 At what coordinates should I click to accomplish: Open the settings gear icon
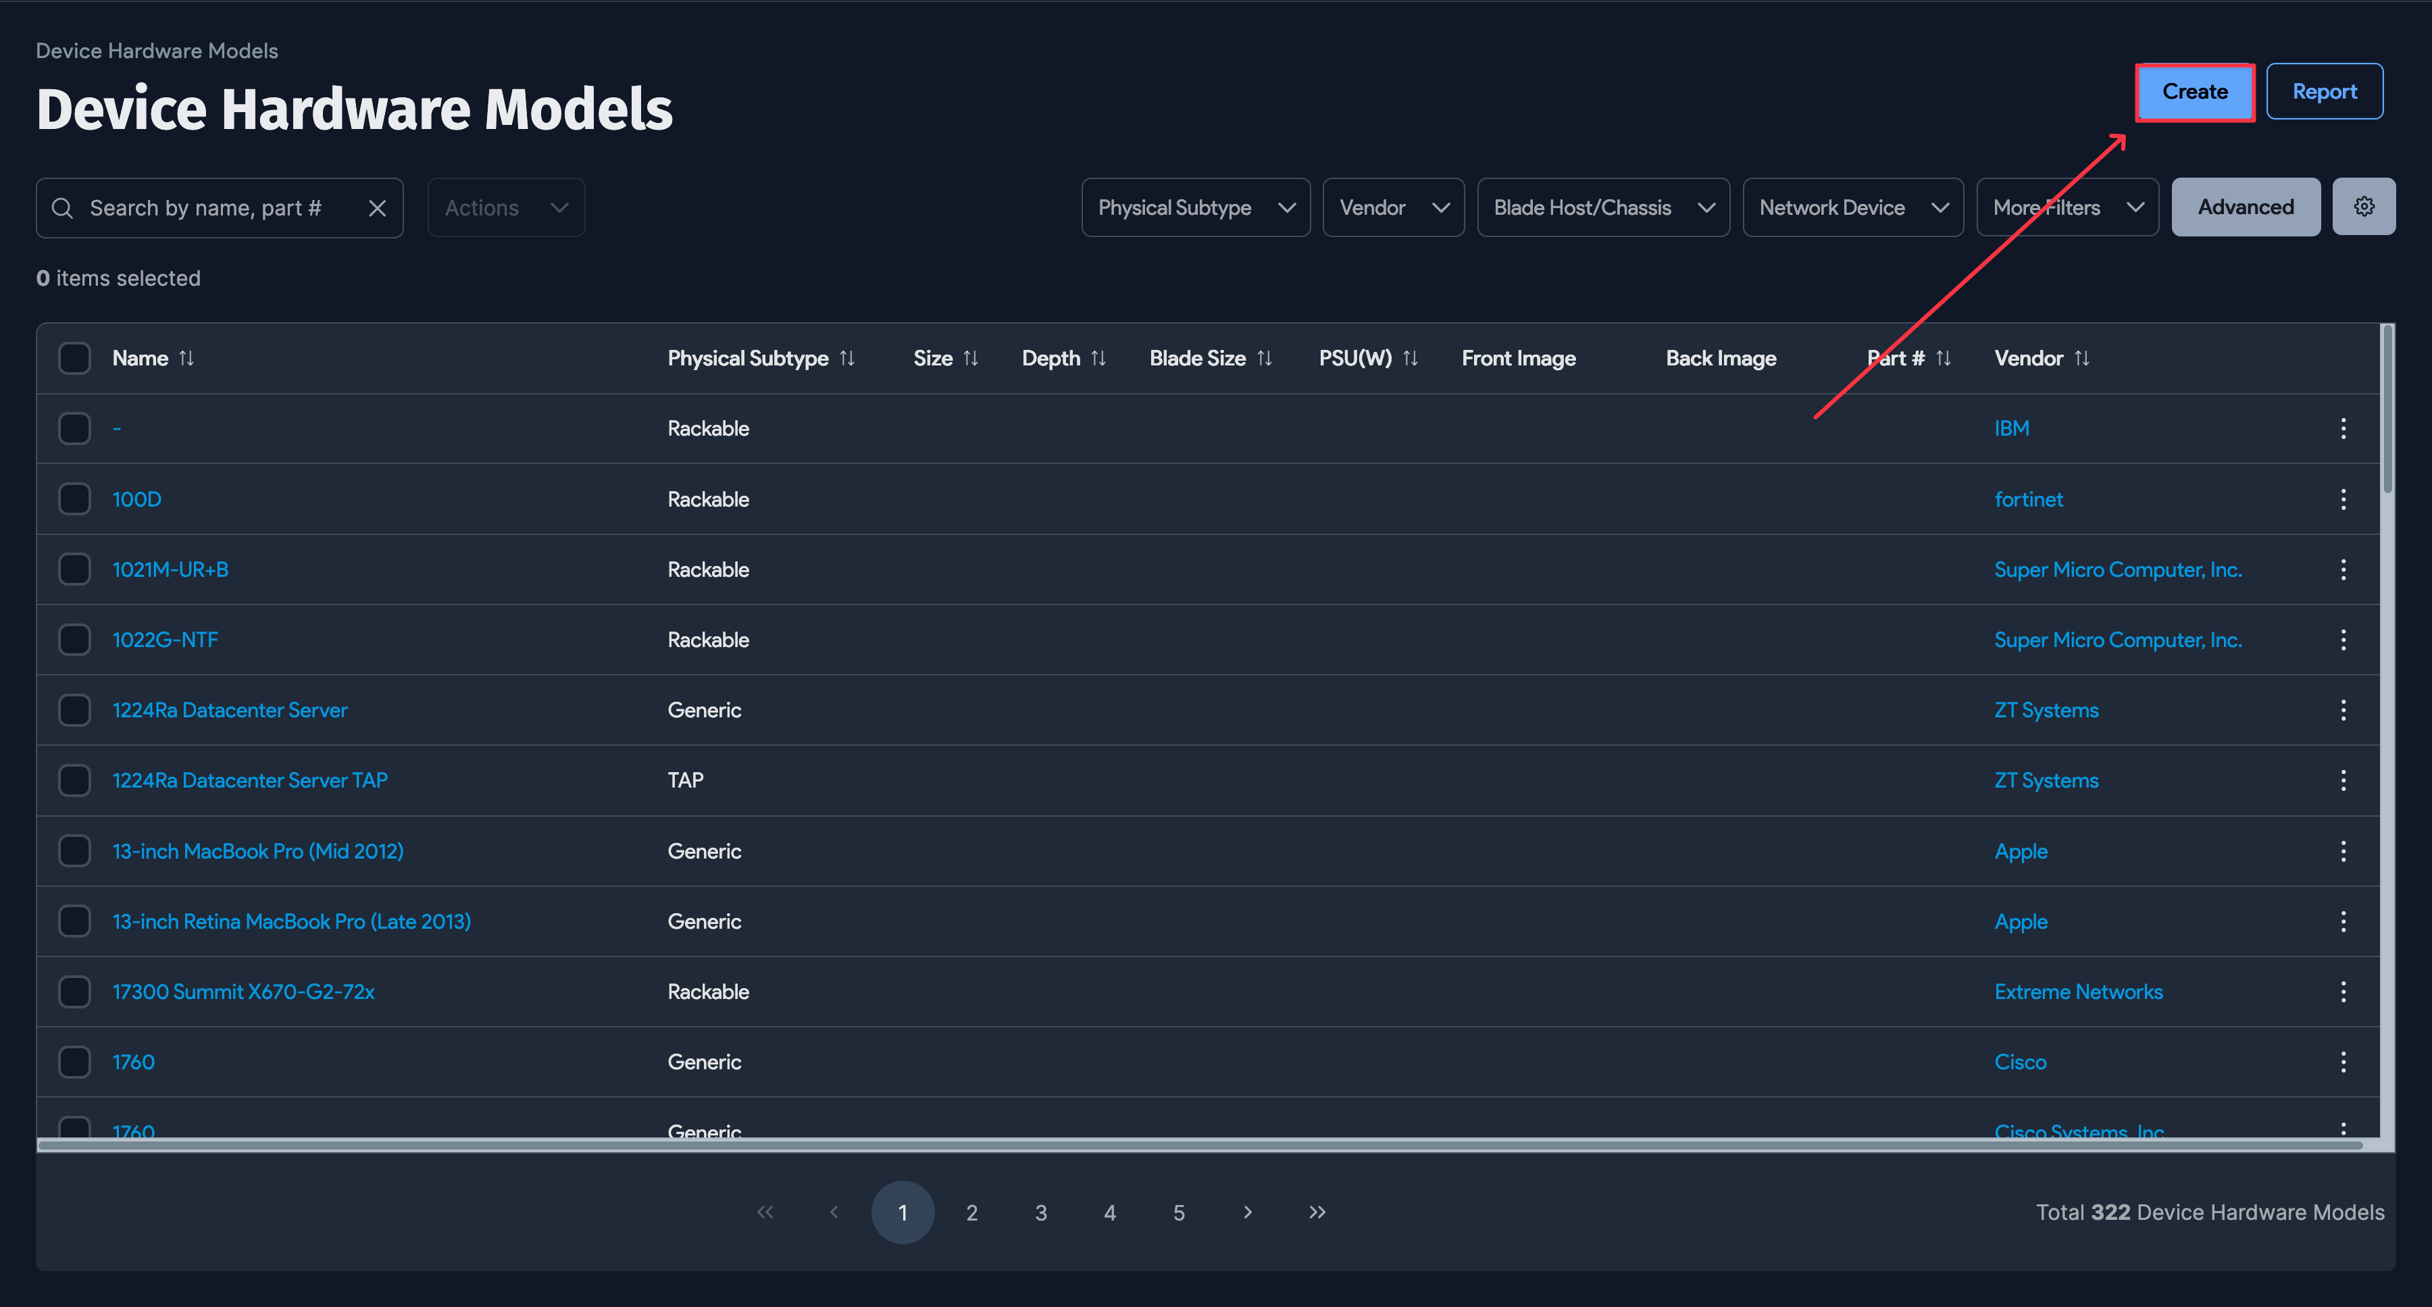(2364, 206)
